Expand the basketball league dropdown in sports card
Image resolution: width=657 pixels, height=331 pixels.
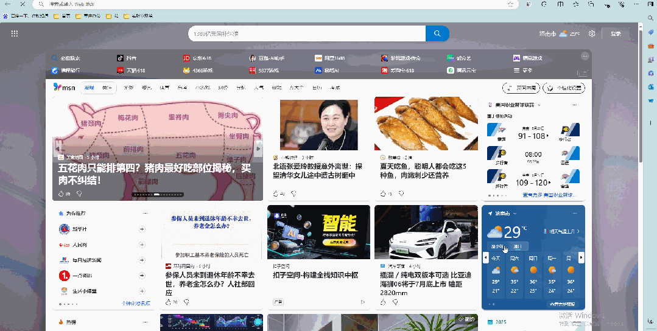[538, 105]
